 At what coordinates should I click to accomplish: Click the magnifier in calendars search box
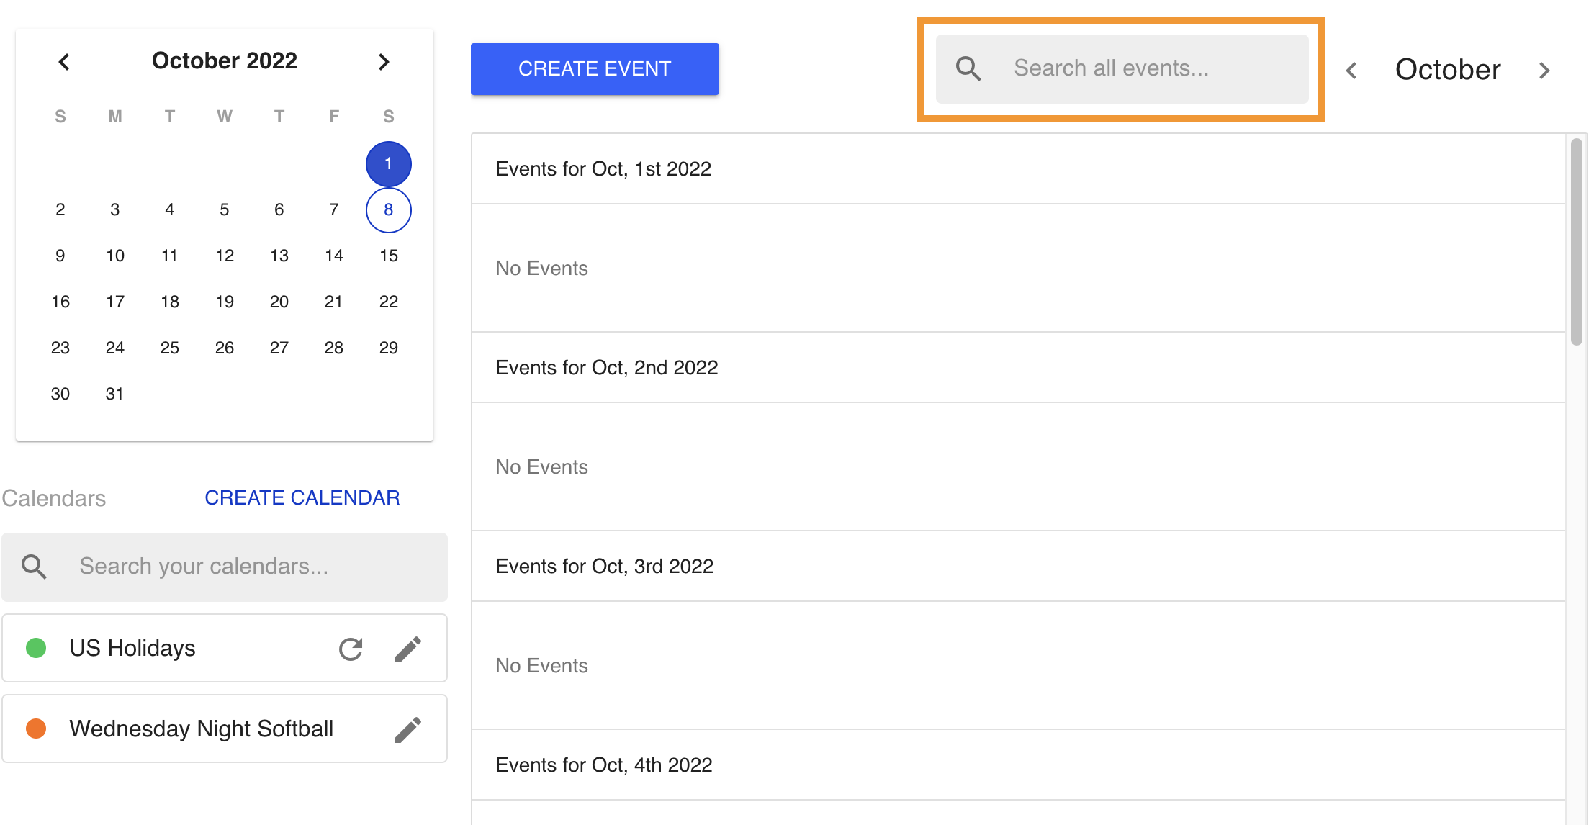(x=34, y=567)
